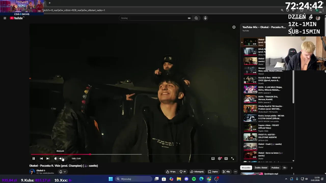This screenshot has height=183, width=326.
Task: Open Task View on taskbar
Action: (157, 179)
